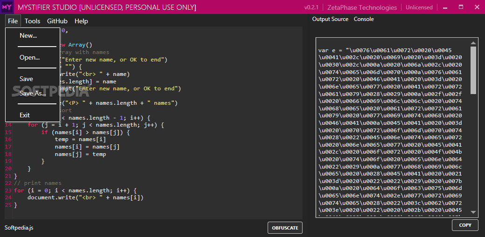The height and width of the screenshot is (237, 485).
Task: Close the Mystifier Studio window
Action: (x=477, y=7)
